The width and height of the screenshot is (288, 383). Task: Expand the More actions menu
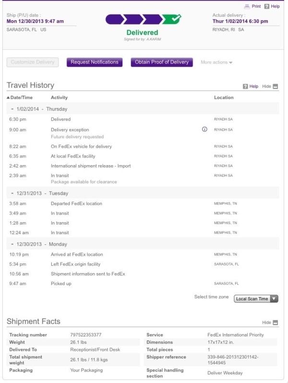216,62
